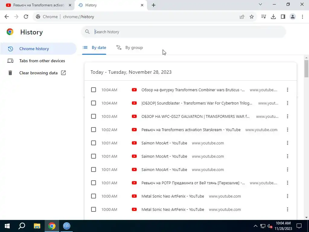Click YouTube favicon of Soundblaster entry

(134, 103)
